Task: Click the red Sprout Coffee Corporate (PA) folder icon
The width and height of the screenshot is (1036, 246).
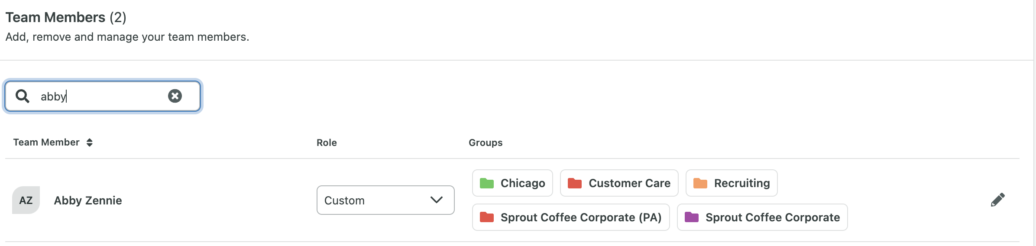Action: click(x=487, y=217)
